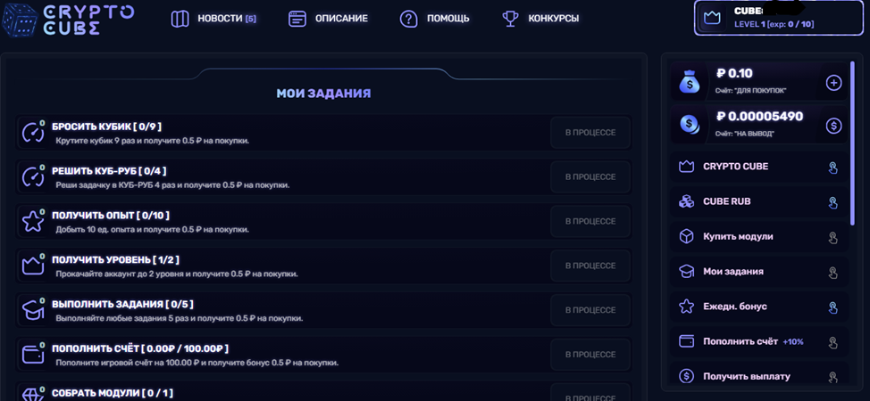The width and height of the screenshot is (870, 401).
Task: Open the Конкурсы page
Action: [540, 19]
